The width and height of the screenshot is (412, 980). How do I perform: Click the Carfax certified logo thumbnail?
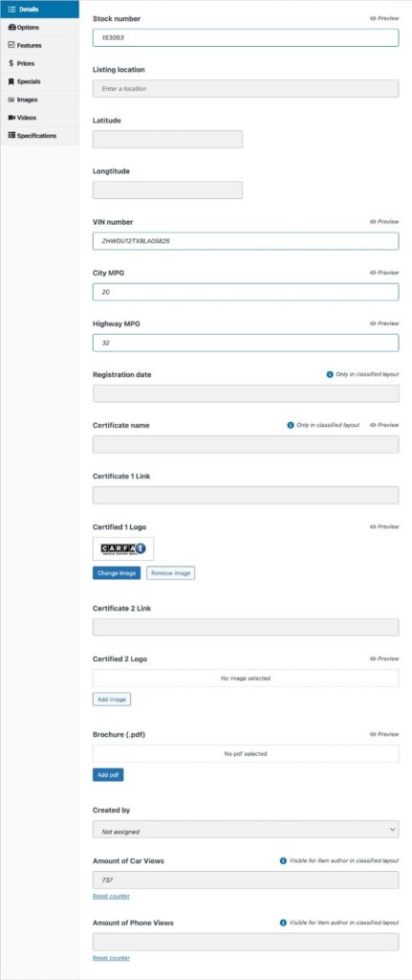click(123, 548)
